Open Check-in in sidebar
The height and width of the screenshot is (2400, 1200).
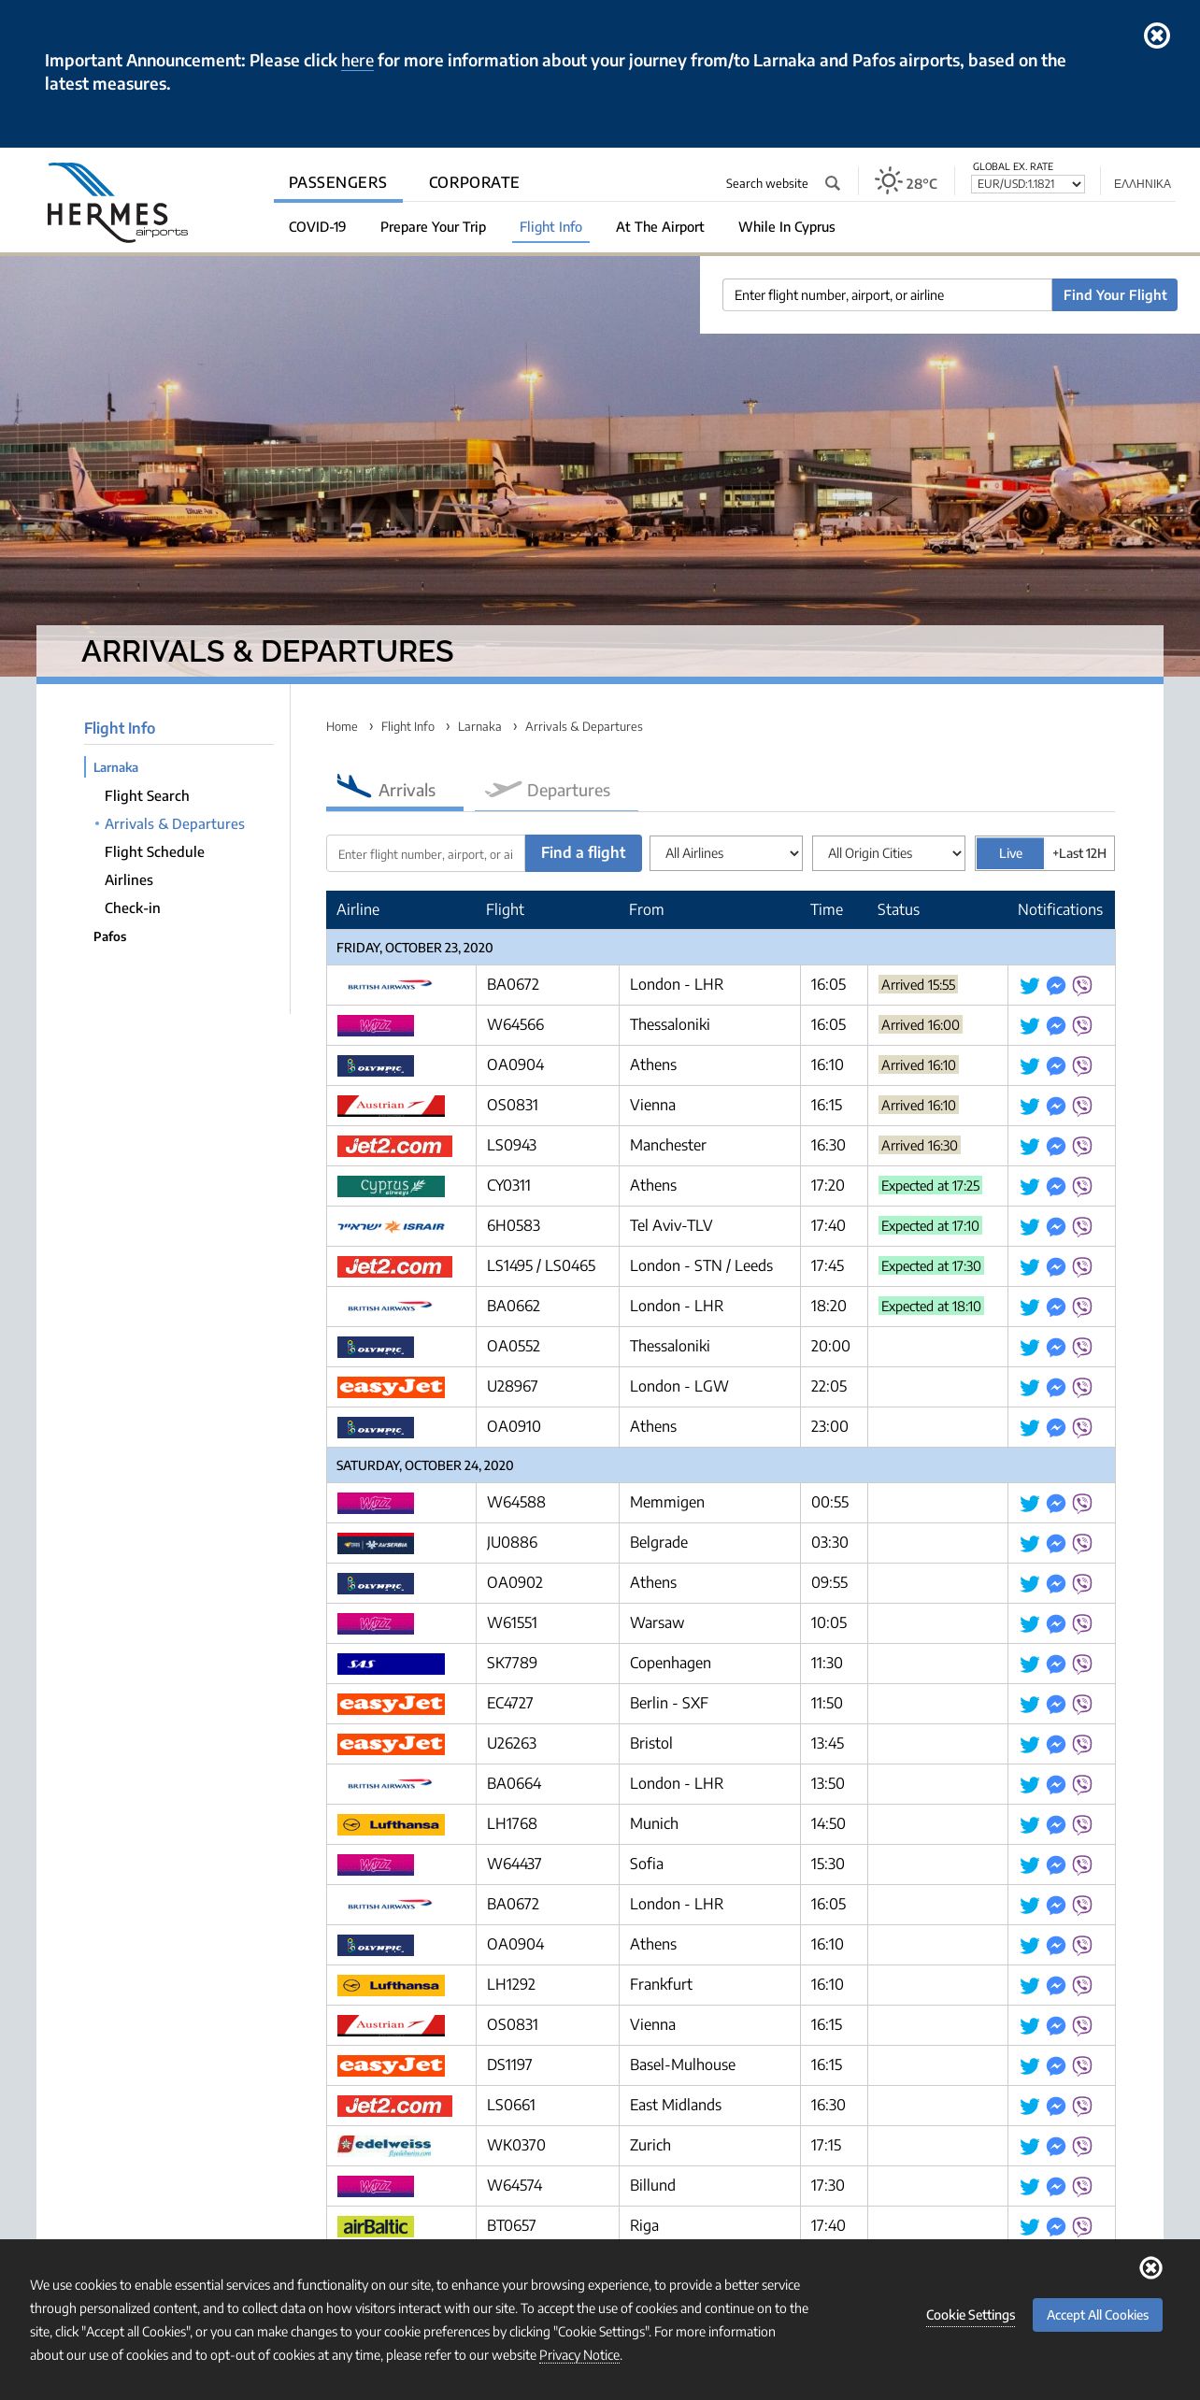[x=133, y=908]
